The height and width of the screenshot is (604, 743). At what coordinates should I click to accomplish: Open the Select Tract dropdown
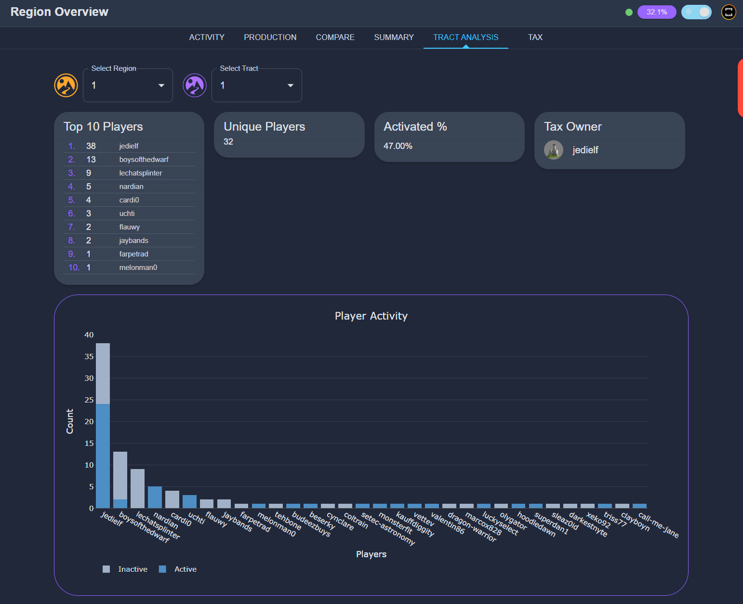(x=256, y=85)
